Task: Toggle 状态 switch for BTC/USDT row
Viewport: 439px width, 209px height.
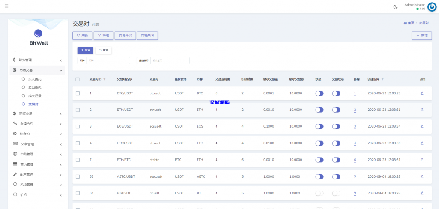Action: pos(319,93)
